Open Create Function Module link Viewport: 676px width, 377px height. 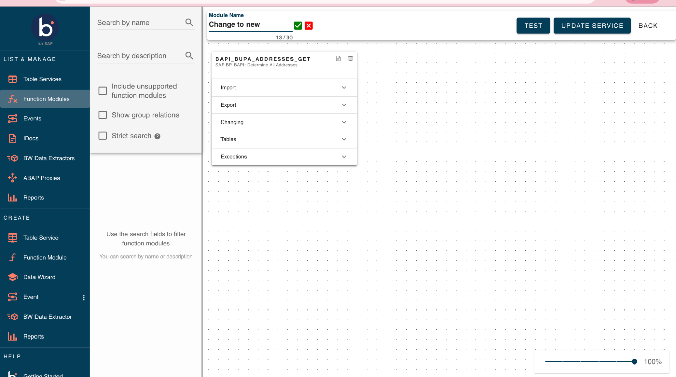pyautogui.click(x=45, y=258)
